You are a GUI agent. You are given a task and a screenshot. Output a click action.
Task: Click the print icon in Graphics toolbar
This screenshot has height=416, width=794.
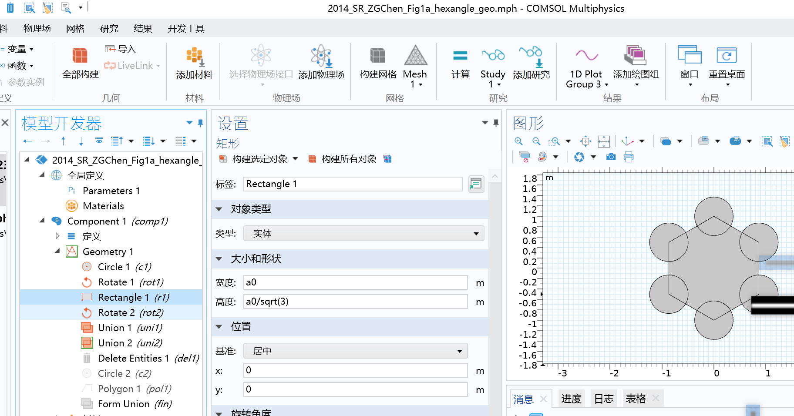[629, 157]
